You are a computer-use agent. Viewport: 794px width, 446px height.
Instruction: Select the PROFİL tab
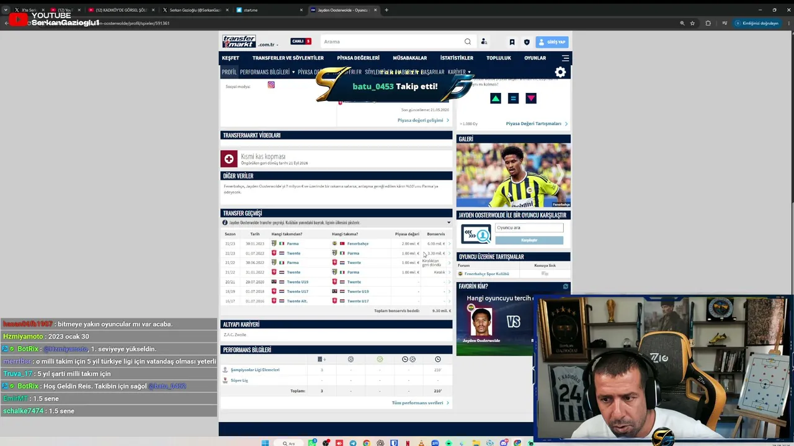(x=230, y=72)
